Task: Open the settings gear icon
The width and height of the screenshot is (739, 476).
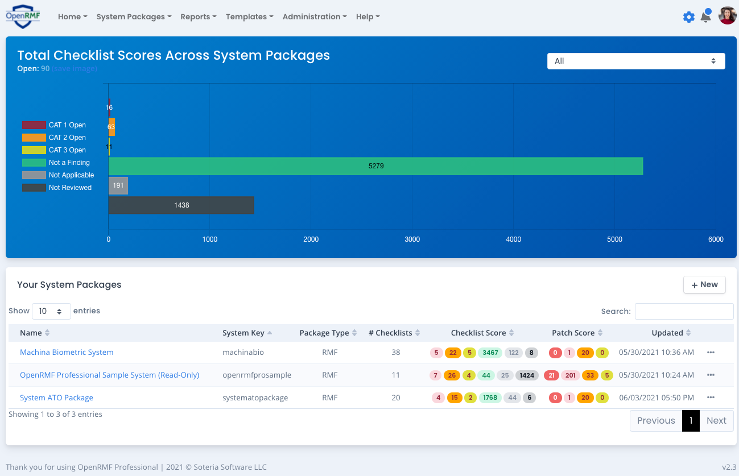Action: point(689,16)
